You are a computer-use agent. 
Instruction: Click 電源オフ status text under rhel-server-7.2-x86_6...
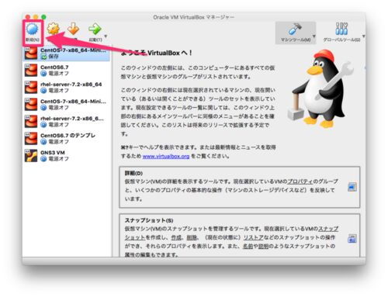point(59,125)
